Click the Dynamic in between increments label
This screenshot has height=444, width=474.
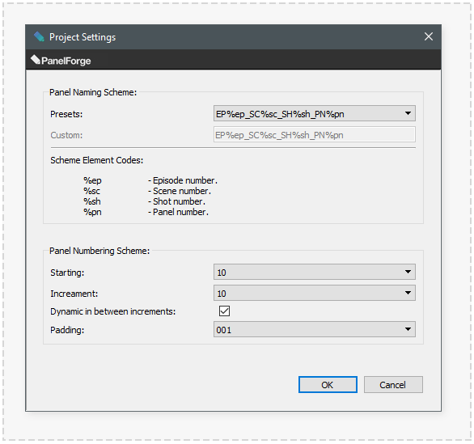[x=112, y=311]
